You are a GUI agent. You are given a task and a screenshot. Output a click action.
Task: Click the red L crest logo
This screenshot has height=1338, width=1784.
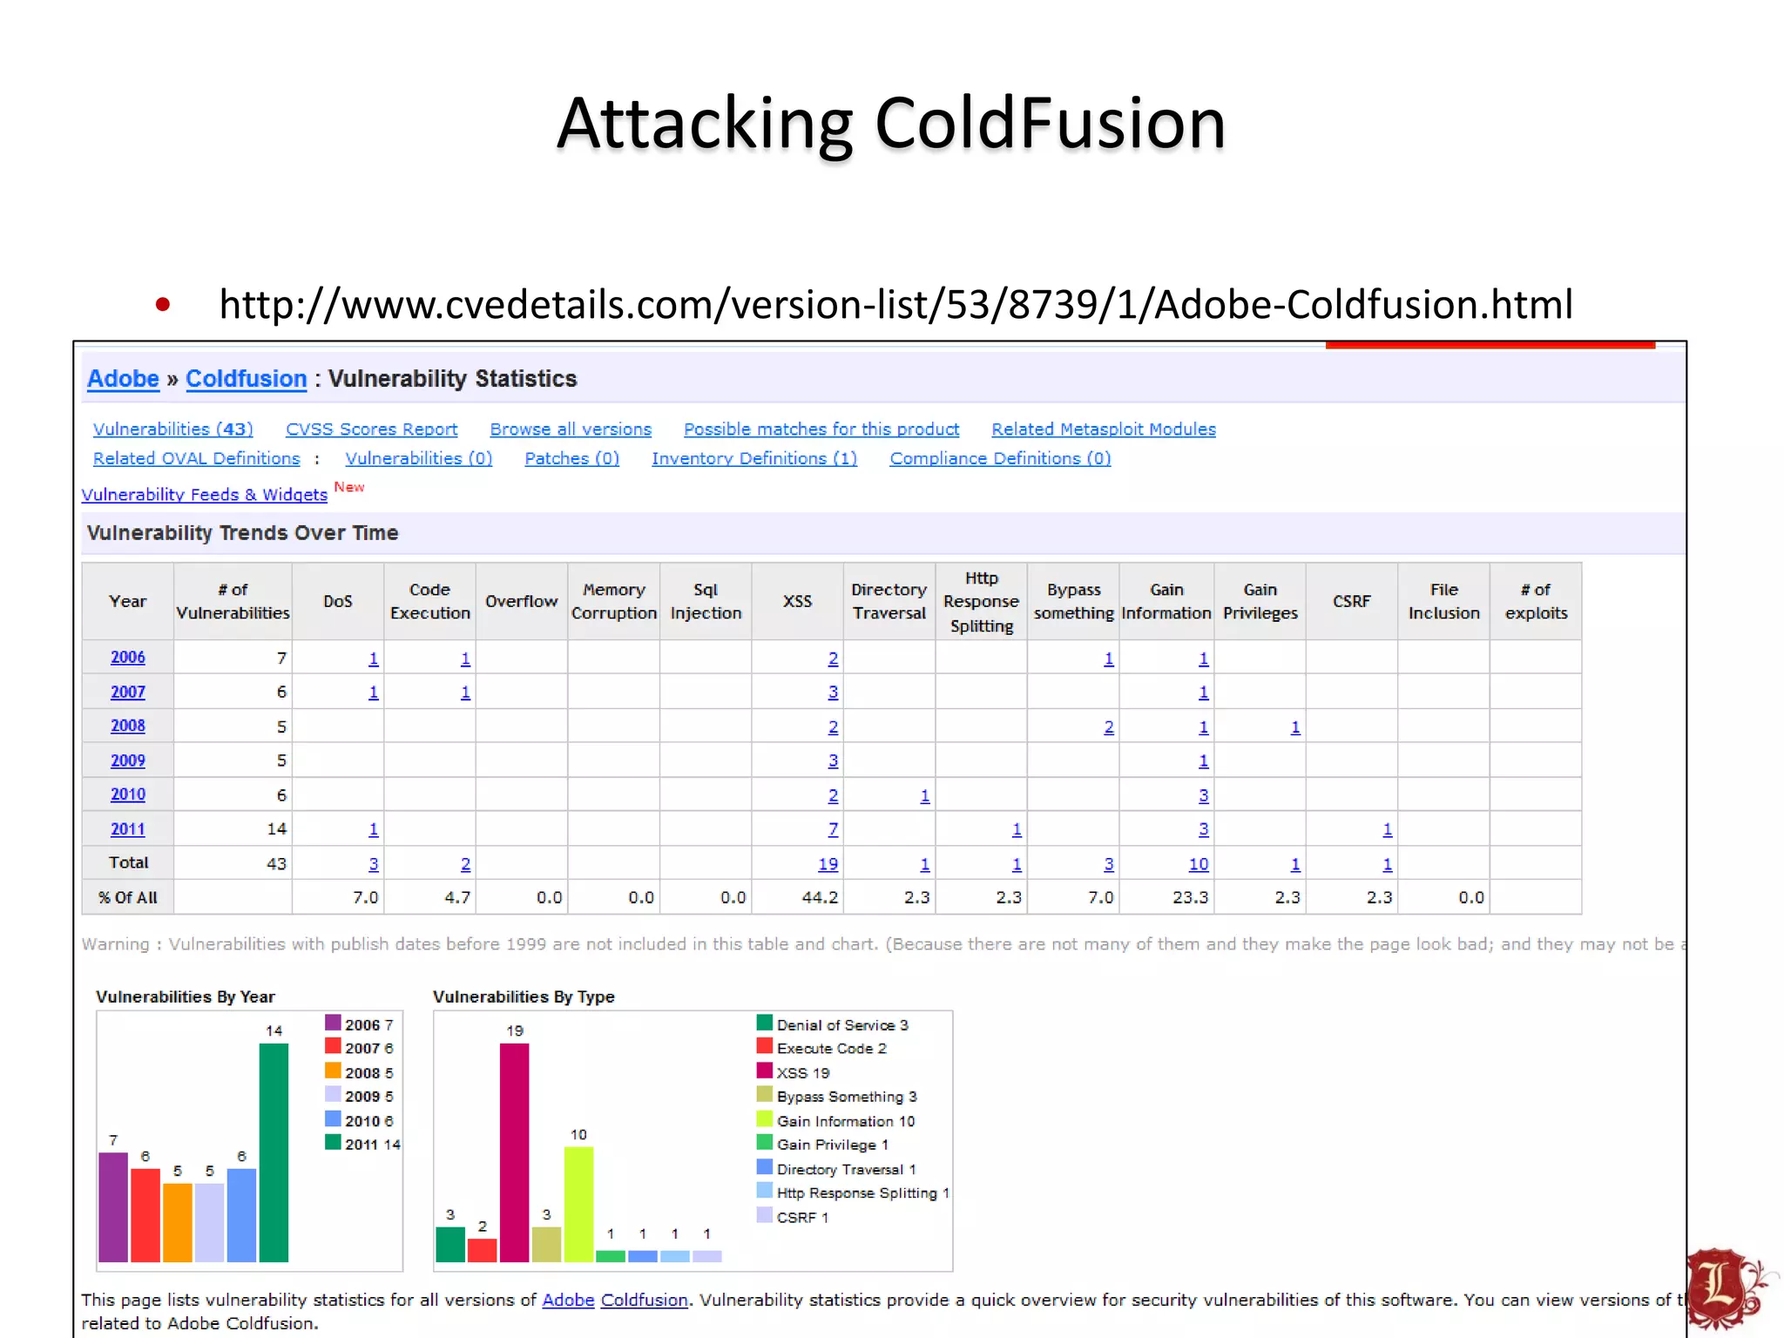pyautogui.click(x=1729, y=1289)
